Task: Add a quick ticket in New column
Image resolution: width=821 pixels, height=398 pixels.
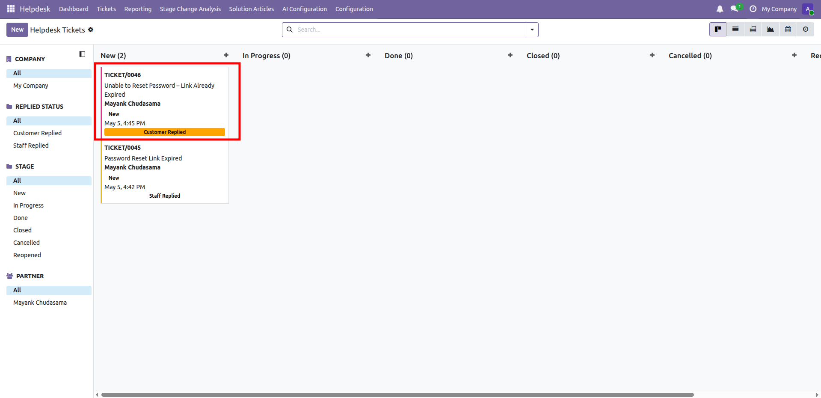Action: coord(226,55)
